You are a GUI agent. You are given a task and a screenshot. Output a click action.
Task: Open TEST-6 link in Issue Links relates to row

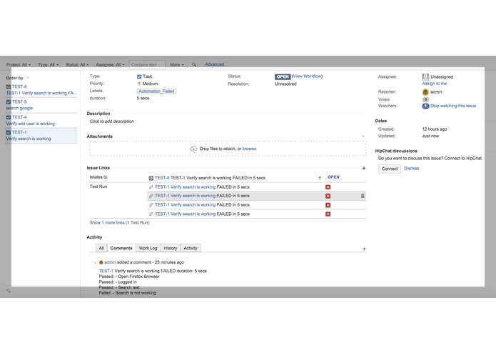click(162, 178)
